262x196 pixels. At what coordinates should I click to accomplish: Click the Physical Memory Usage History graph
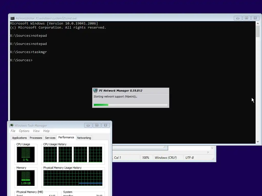(73, 178)
